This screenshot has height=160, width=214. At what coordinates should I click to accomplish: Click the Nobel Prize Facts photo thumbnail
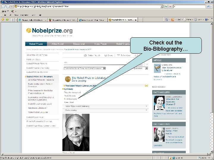pyautogui.click(x=159, y=135)
